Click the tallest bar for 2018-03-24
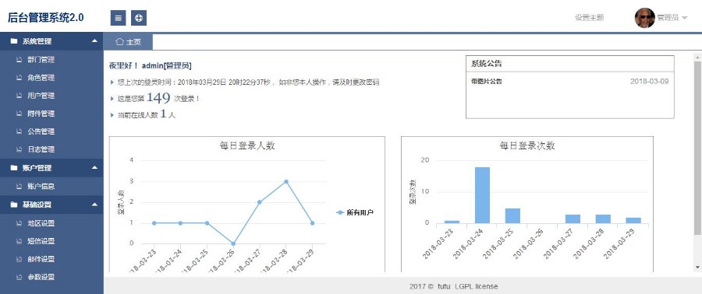 pyautogui.click(x=482, y=195)
